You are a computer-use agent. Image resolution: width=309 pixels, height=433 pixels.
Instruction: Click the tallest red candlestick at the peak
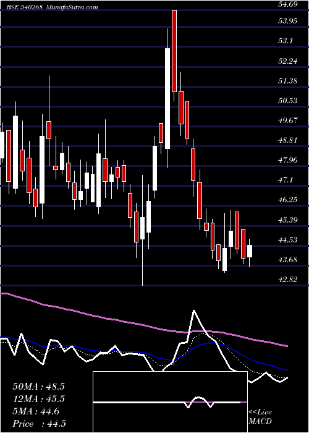(174, 51)
